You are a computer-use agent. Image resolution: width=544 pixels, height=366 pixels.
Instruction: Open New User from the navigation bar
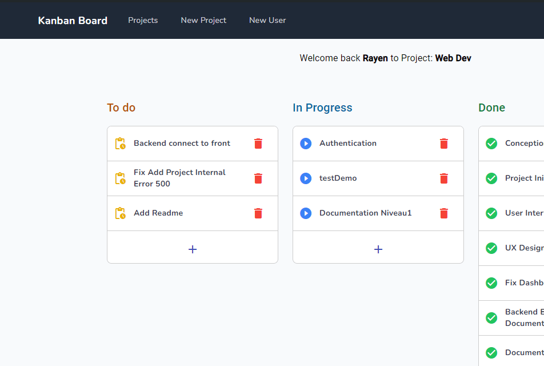[267, 20]
